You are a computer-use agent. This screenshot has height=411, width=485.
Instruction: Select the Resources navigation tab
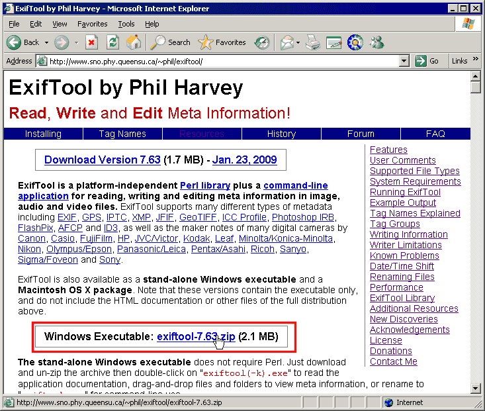coord(202,134)
